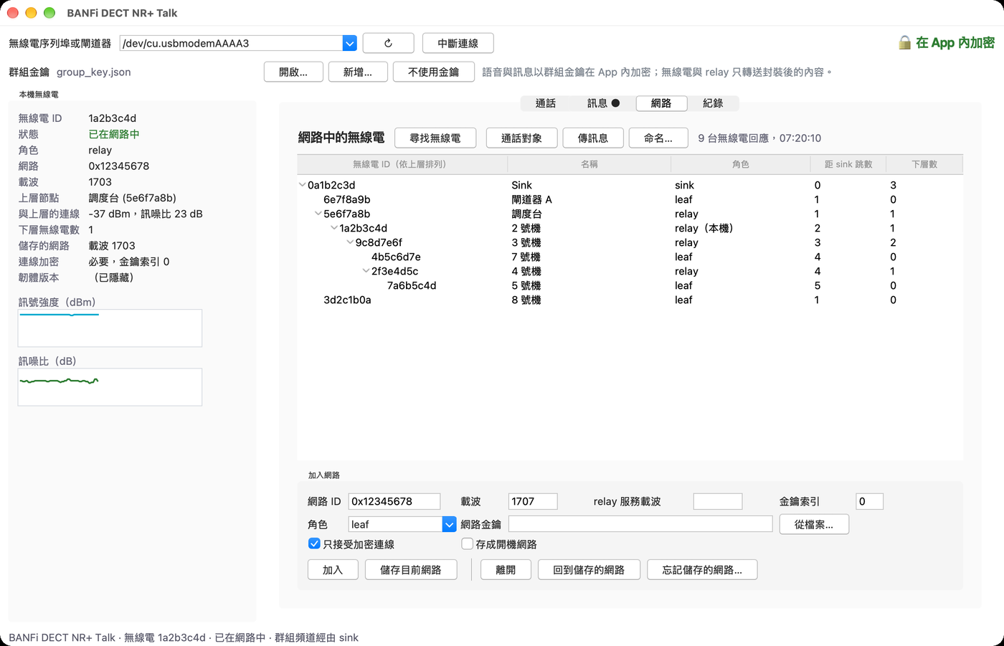Collapse the 5e6f7a8b tree node
Screen dimensions: 1004x646
(318, 214)
